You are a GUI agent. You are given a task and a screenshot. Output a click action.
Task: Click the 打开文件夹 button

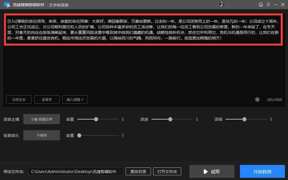[167, 172]
